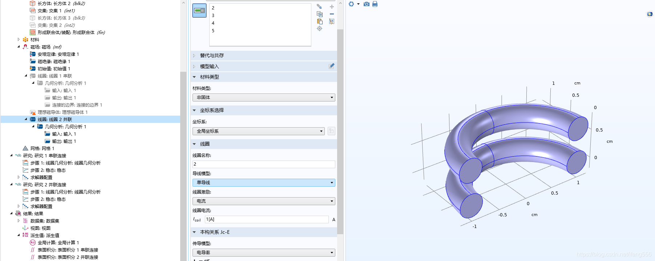The height and width of the screenshot is (261, 655).
Task: Collapse the 本构关系 Jc-E section
Action: 194,232
